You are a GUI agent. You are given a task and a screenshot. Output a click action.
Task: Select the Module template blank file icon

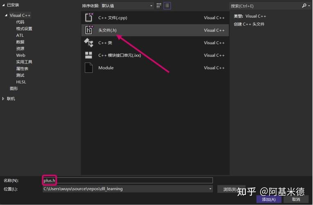click(x=88, y=68)
